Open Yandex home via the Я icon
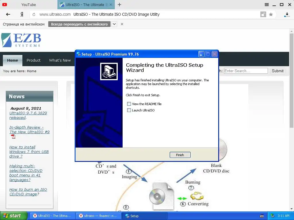 pos(22,14)
